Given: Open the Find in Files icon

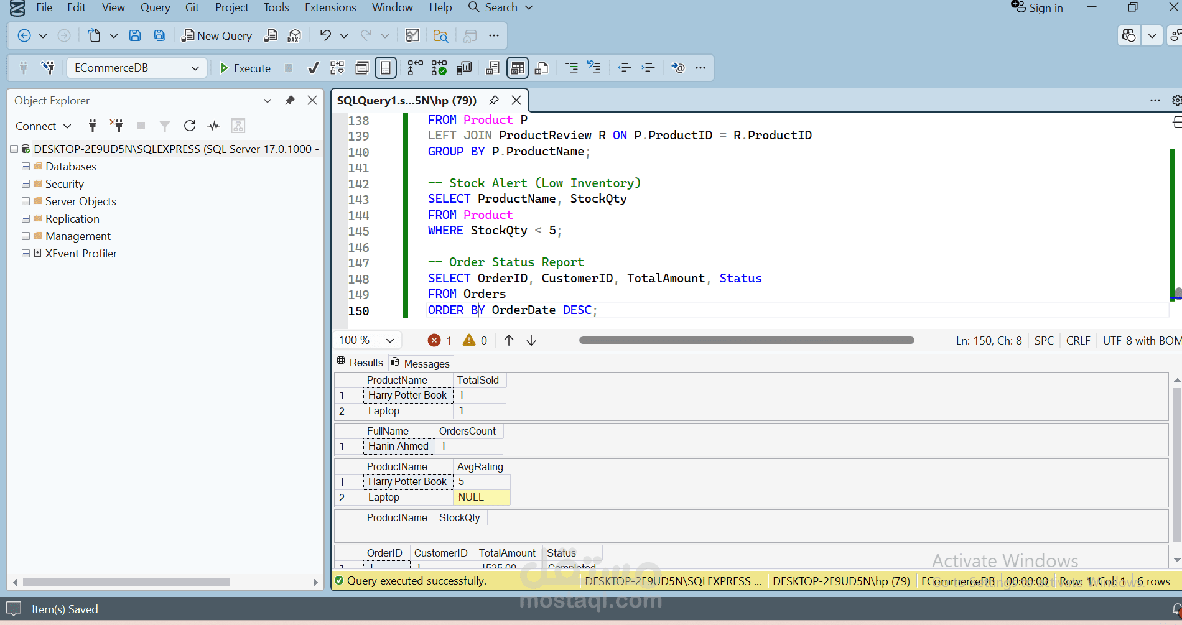Looking at the screenshot, I should (x=440, y=35).
